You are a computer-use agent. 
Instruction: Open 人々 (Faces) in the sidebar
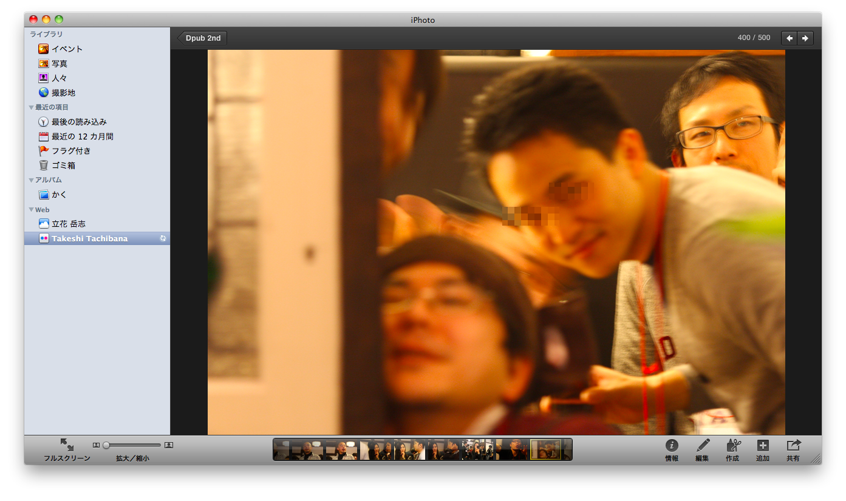(x=59, y=78)
